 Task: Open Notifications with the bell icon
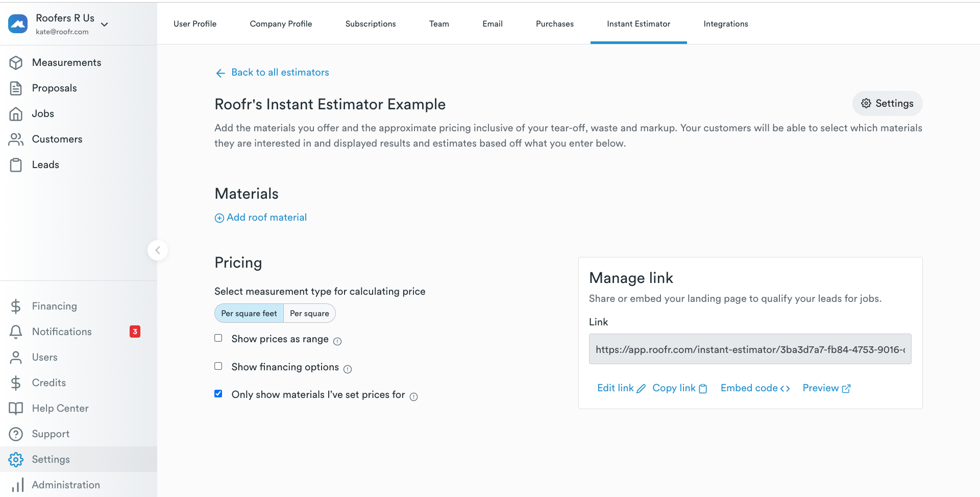coord(16,332)
